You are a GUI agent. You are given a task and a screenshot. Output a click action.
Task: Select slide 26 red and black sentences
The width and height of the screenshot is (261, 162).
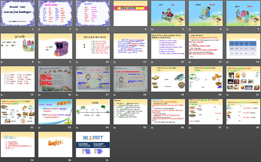[168, 112]
